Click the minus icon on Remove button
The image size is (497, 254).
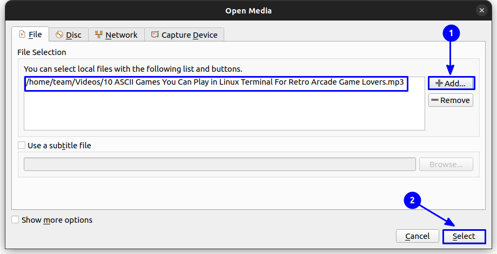pyautogui.click(x=435, y=100)
